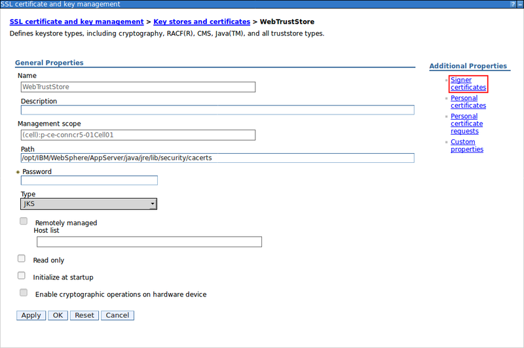Click the Host list input field
Screen dimensions: 524x348
coord(149,242)
